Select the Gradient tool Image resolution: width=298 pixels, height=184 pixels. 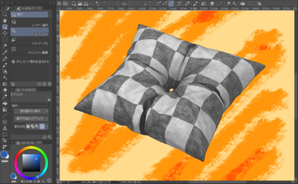tap(5, 110)
